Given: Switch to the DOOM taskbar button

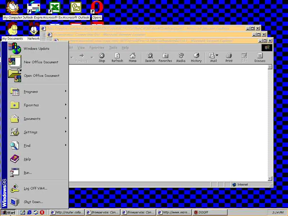Looking at the screenshot, I should pyautogui.click(x=210, y=213).
